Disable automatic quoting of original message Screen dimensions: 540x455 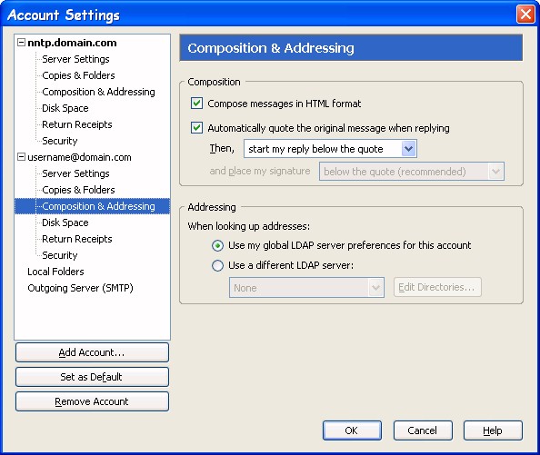point(196,128)
